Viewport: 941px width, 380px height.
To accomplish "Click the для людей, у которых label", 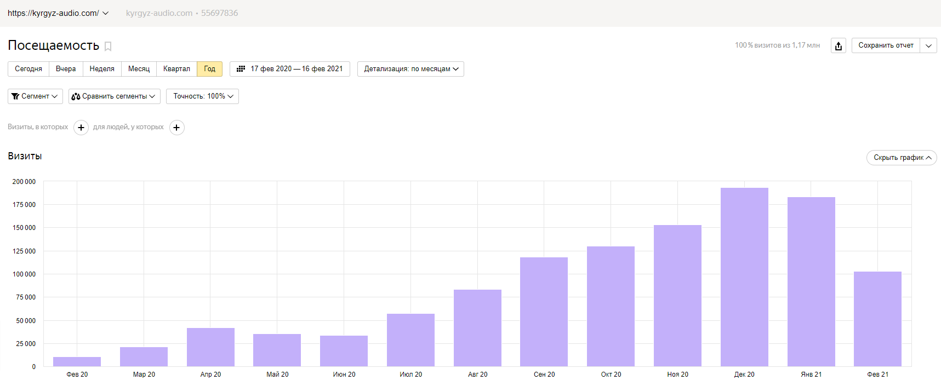I will (x=128, y=127).
